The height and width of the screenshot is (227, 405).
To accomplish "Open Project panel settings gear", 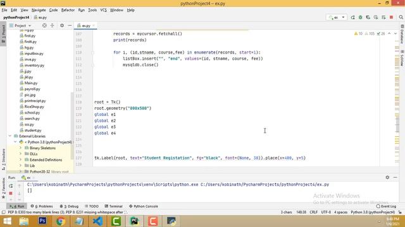I will 62,25.
